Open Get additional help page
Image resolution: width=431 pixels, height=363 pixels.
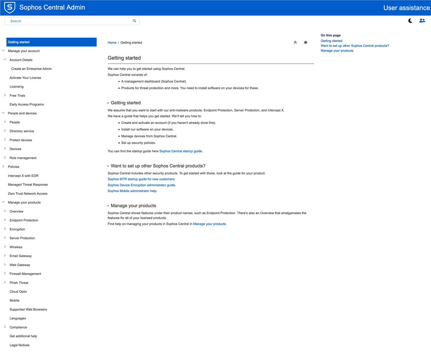coord(23,336)
